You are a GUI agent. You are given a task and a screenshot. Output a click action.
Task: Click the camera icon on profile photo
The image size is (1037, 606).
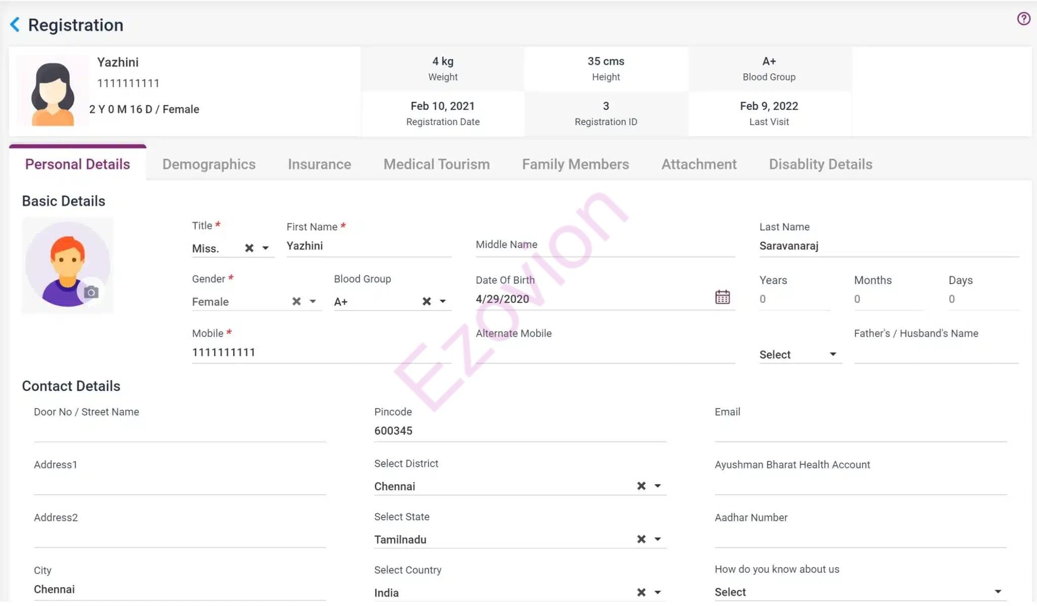[91, 292]
